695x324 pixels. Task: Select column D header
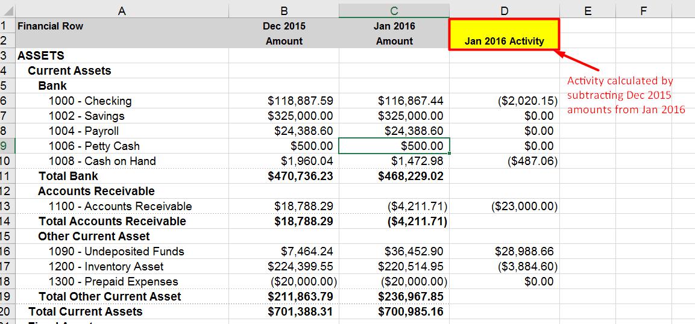click(x=505, y=11)
